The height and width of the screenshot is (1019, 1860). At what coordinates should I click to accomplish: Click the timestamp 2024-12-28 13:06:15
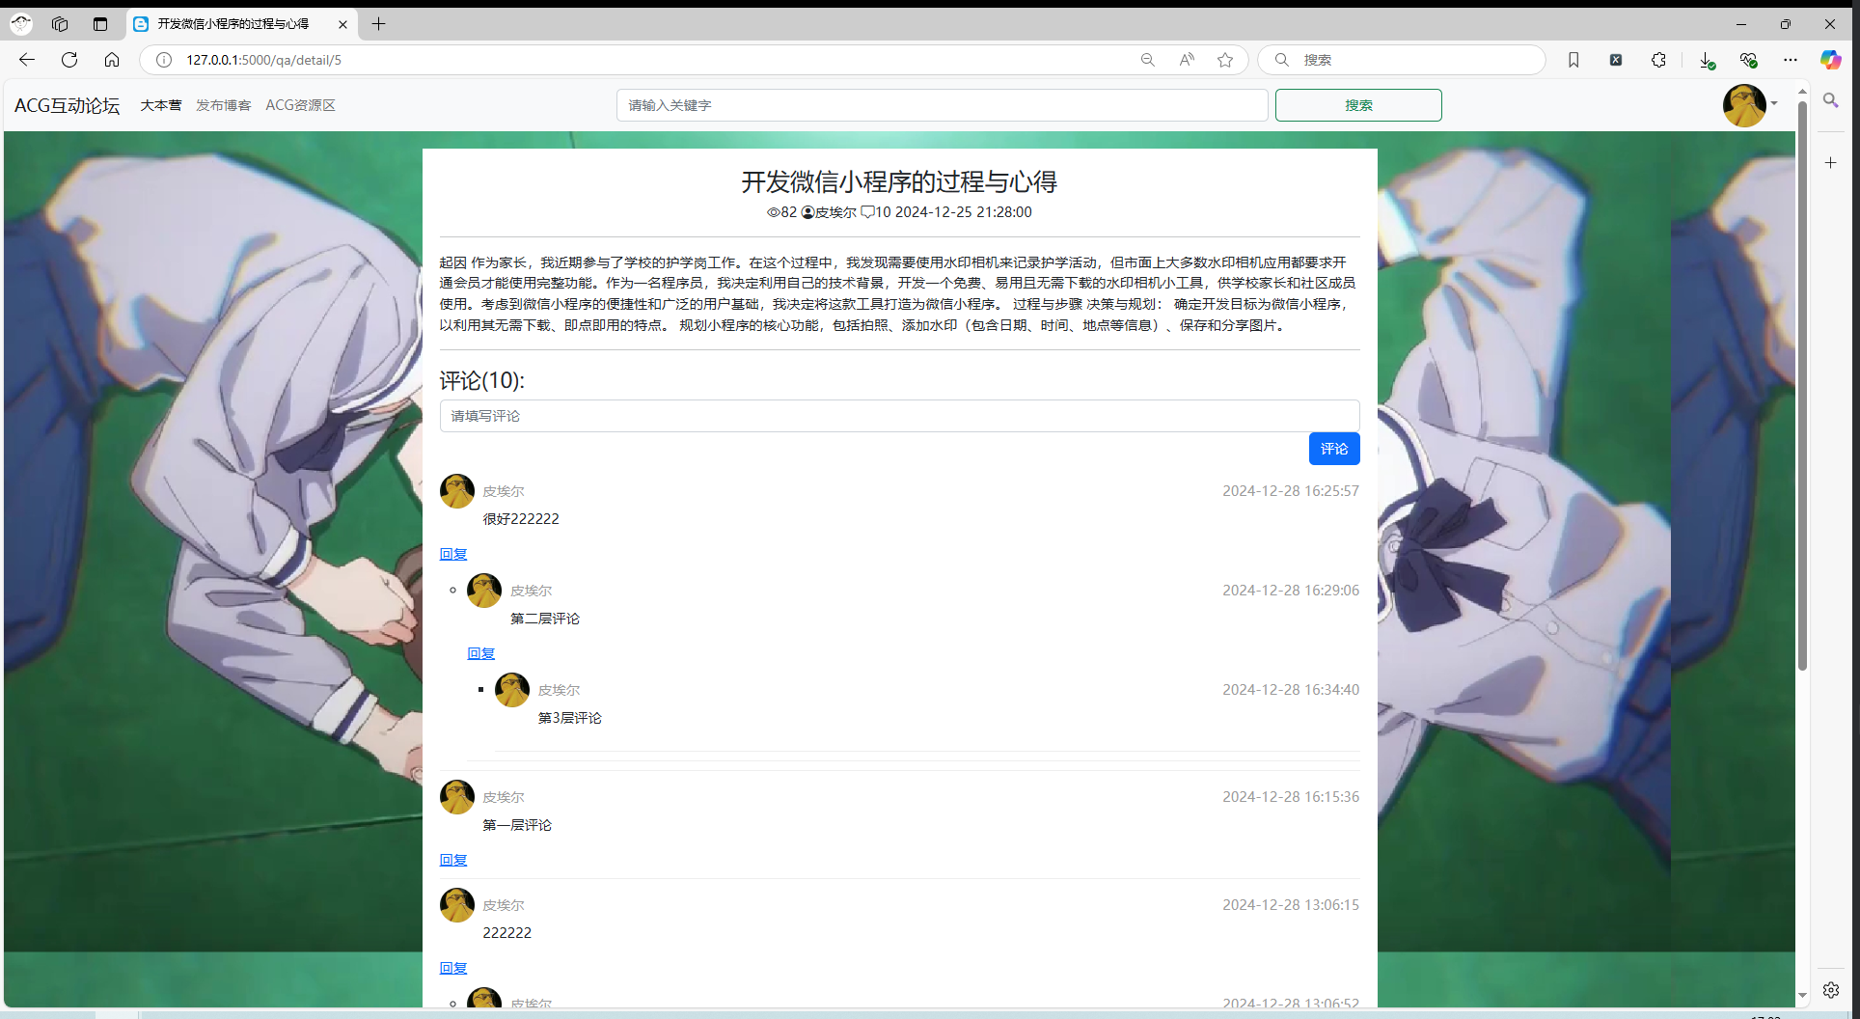(1291, 905)
